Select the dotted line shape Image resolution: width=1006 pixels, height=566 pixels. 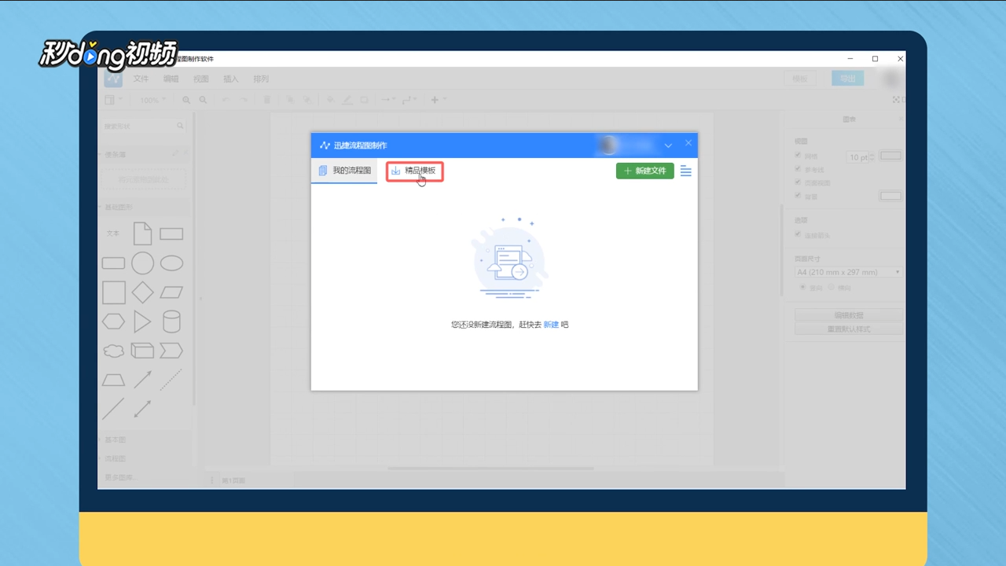coord(171,380)
